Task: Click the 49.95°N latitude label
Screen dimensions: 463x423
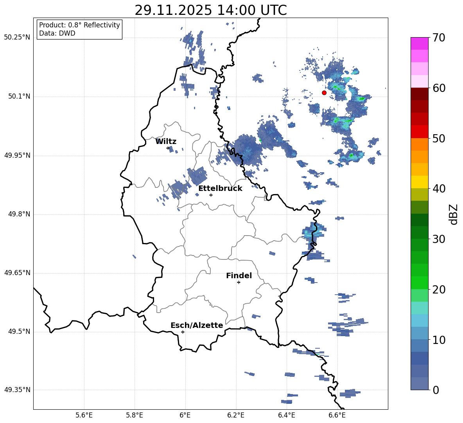Action: point(17,155)
